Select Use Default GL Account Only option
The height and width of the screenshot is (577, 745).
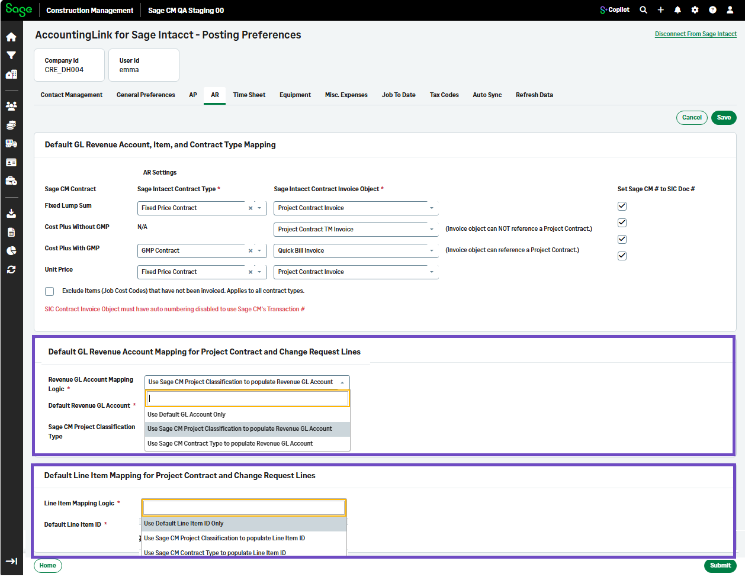248,415
